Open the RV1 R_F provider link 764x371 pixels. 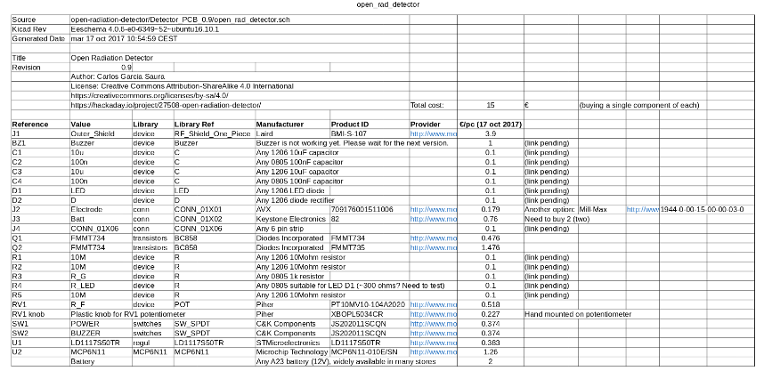point(433,304)
